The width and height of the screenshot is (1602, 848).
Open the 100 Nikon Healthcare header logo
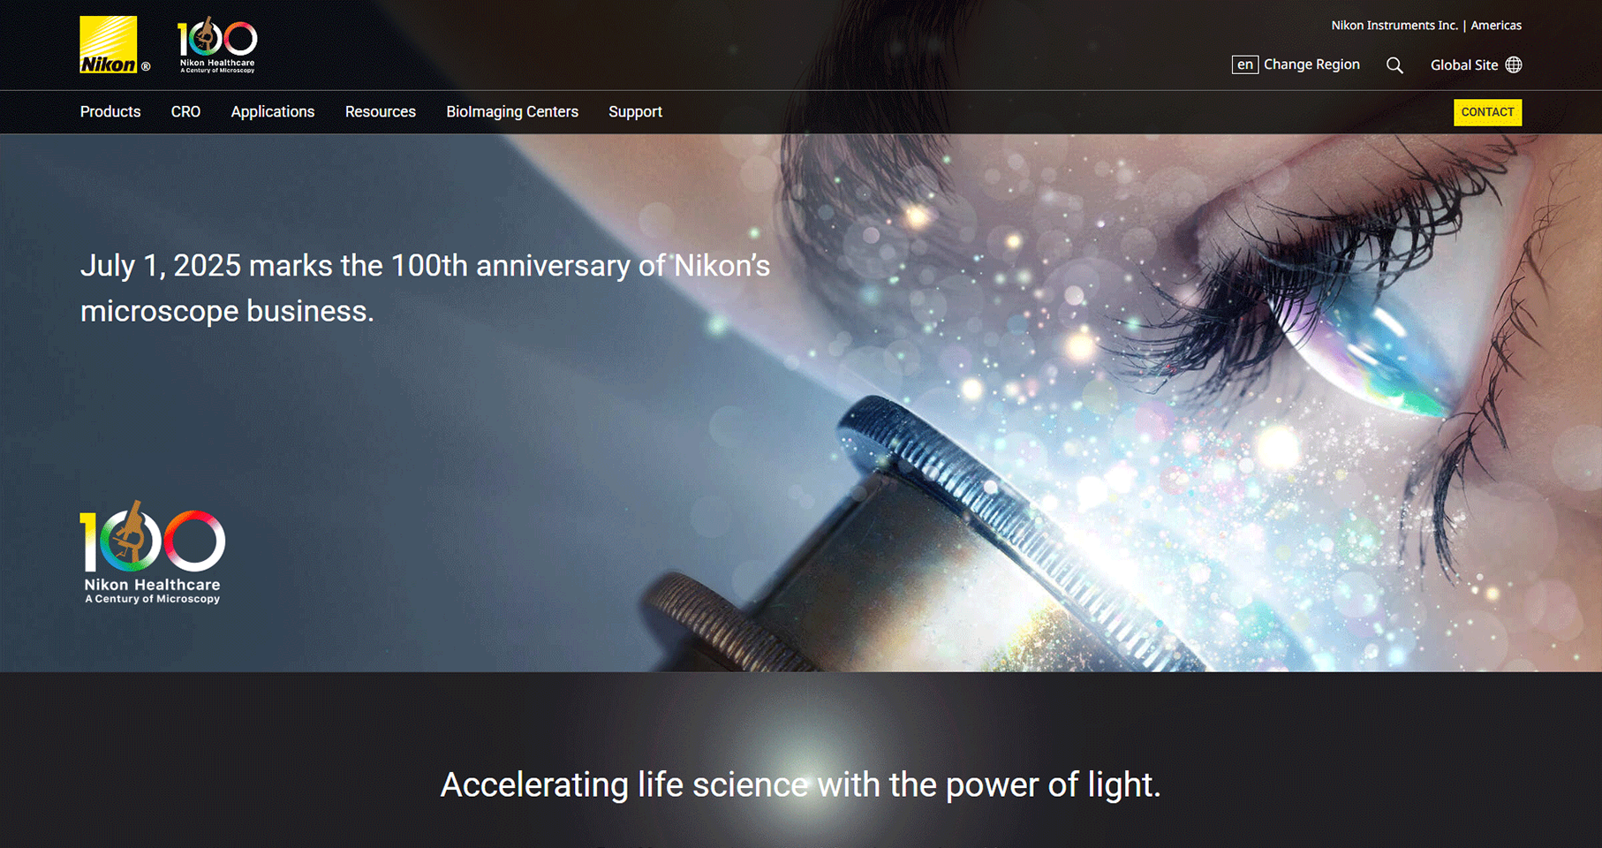click(217, 44)
